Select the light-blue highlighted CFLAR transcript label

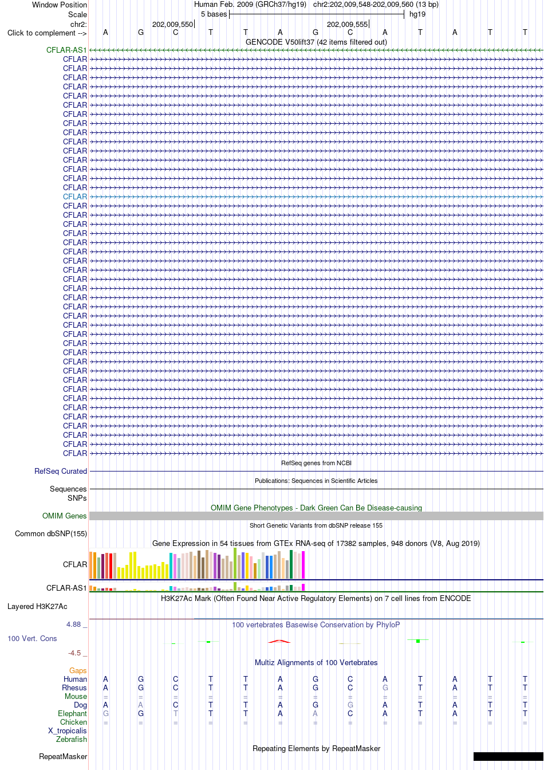[75, 197]
